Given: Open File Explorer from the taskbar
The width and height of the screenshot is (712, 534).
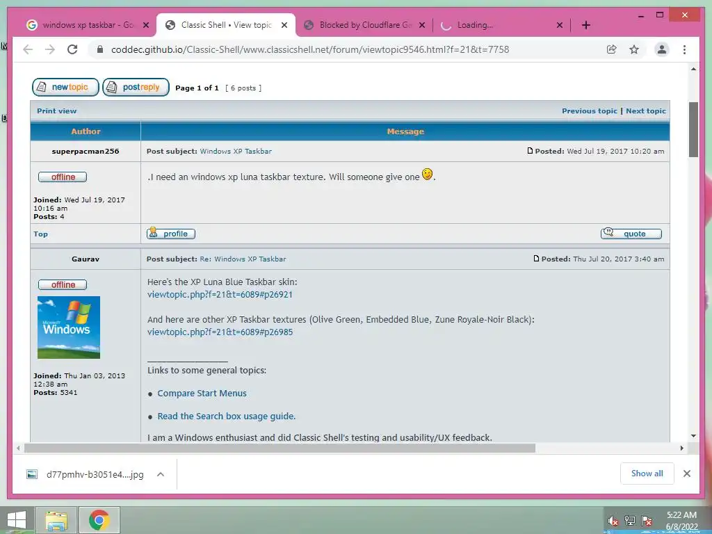Looking at the screenshot, I should pos(57,520).
